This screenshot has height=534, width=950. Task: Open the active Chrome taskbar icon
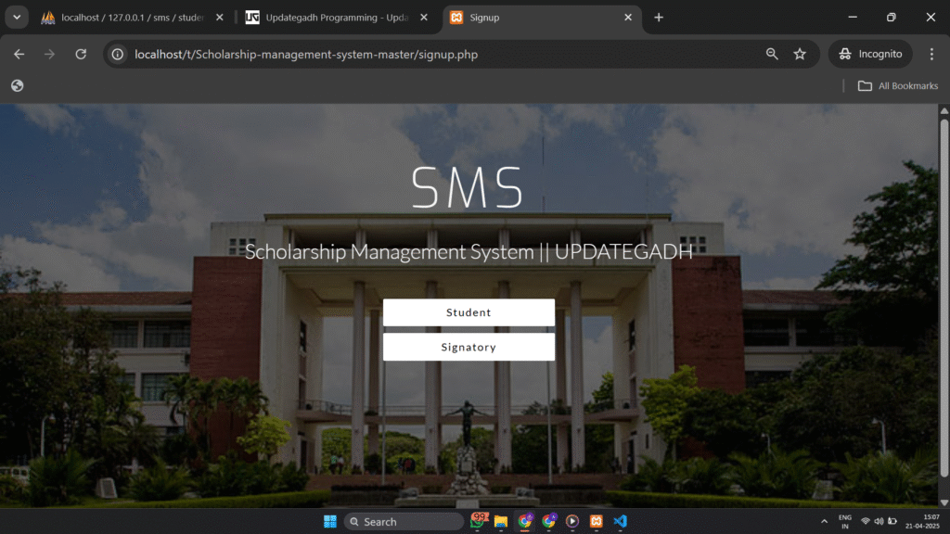(525, 521)
